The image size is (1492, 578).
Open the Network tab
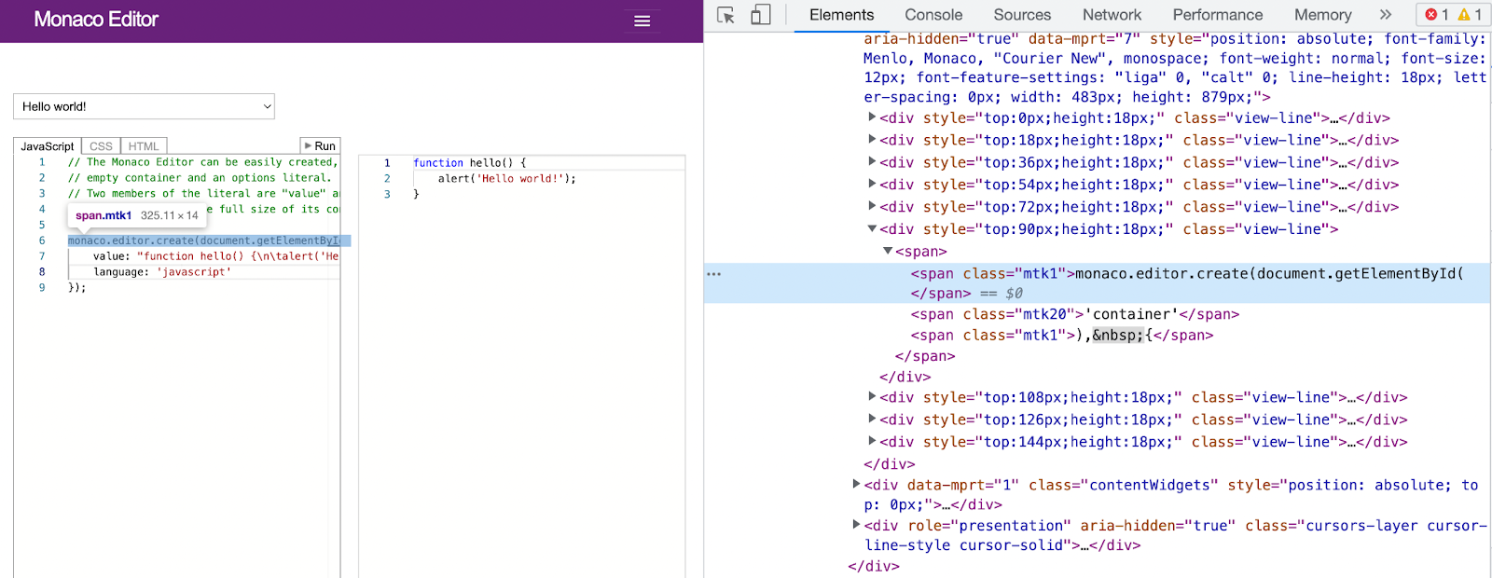click(x=1112, y=15)
